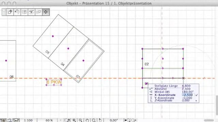Click the quick options icon at bottom-left corner
The image size is (218, 122).
coord(3,121)
